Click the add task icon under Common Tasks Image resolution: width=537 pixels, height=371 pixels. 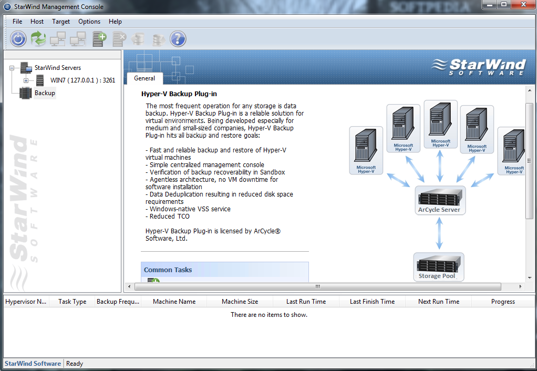click(153, 280)
